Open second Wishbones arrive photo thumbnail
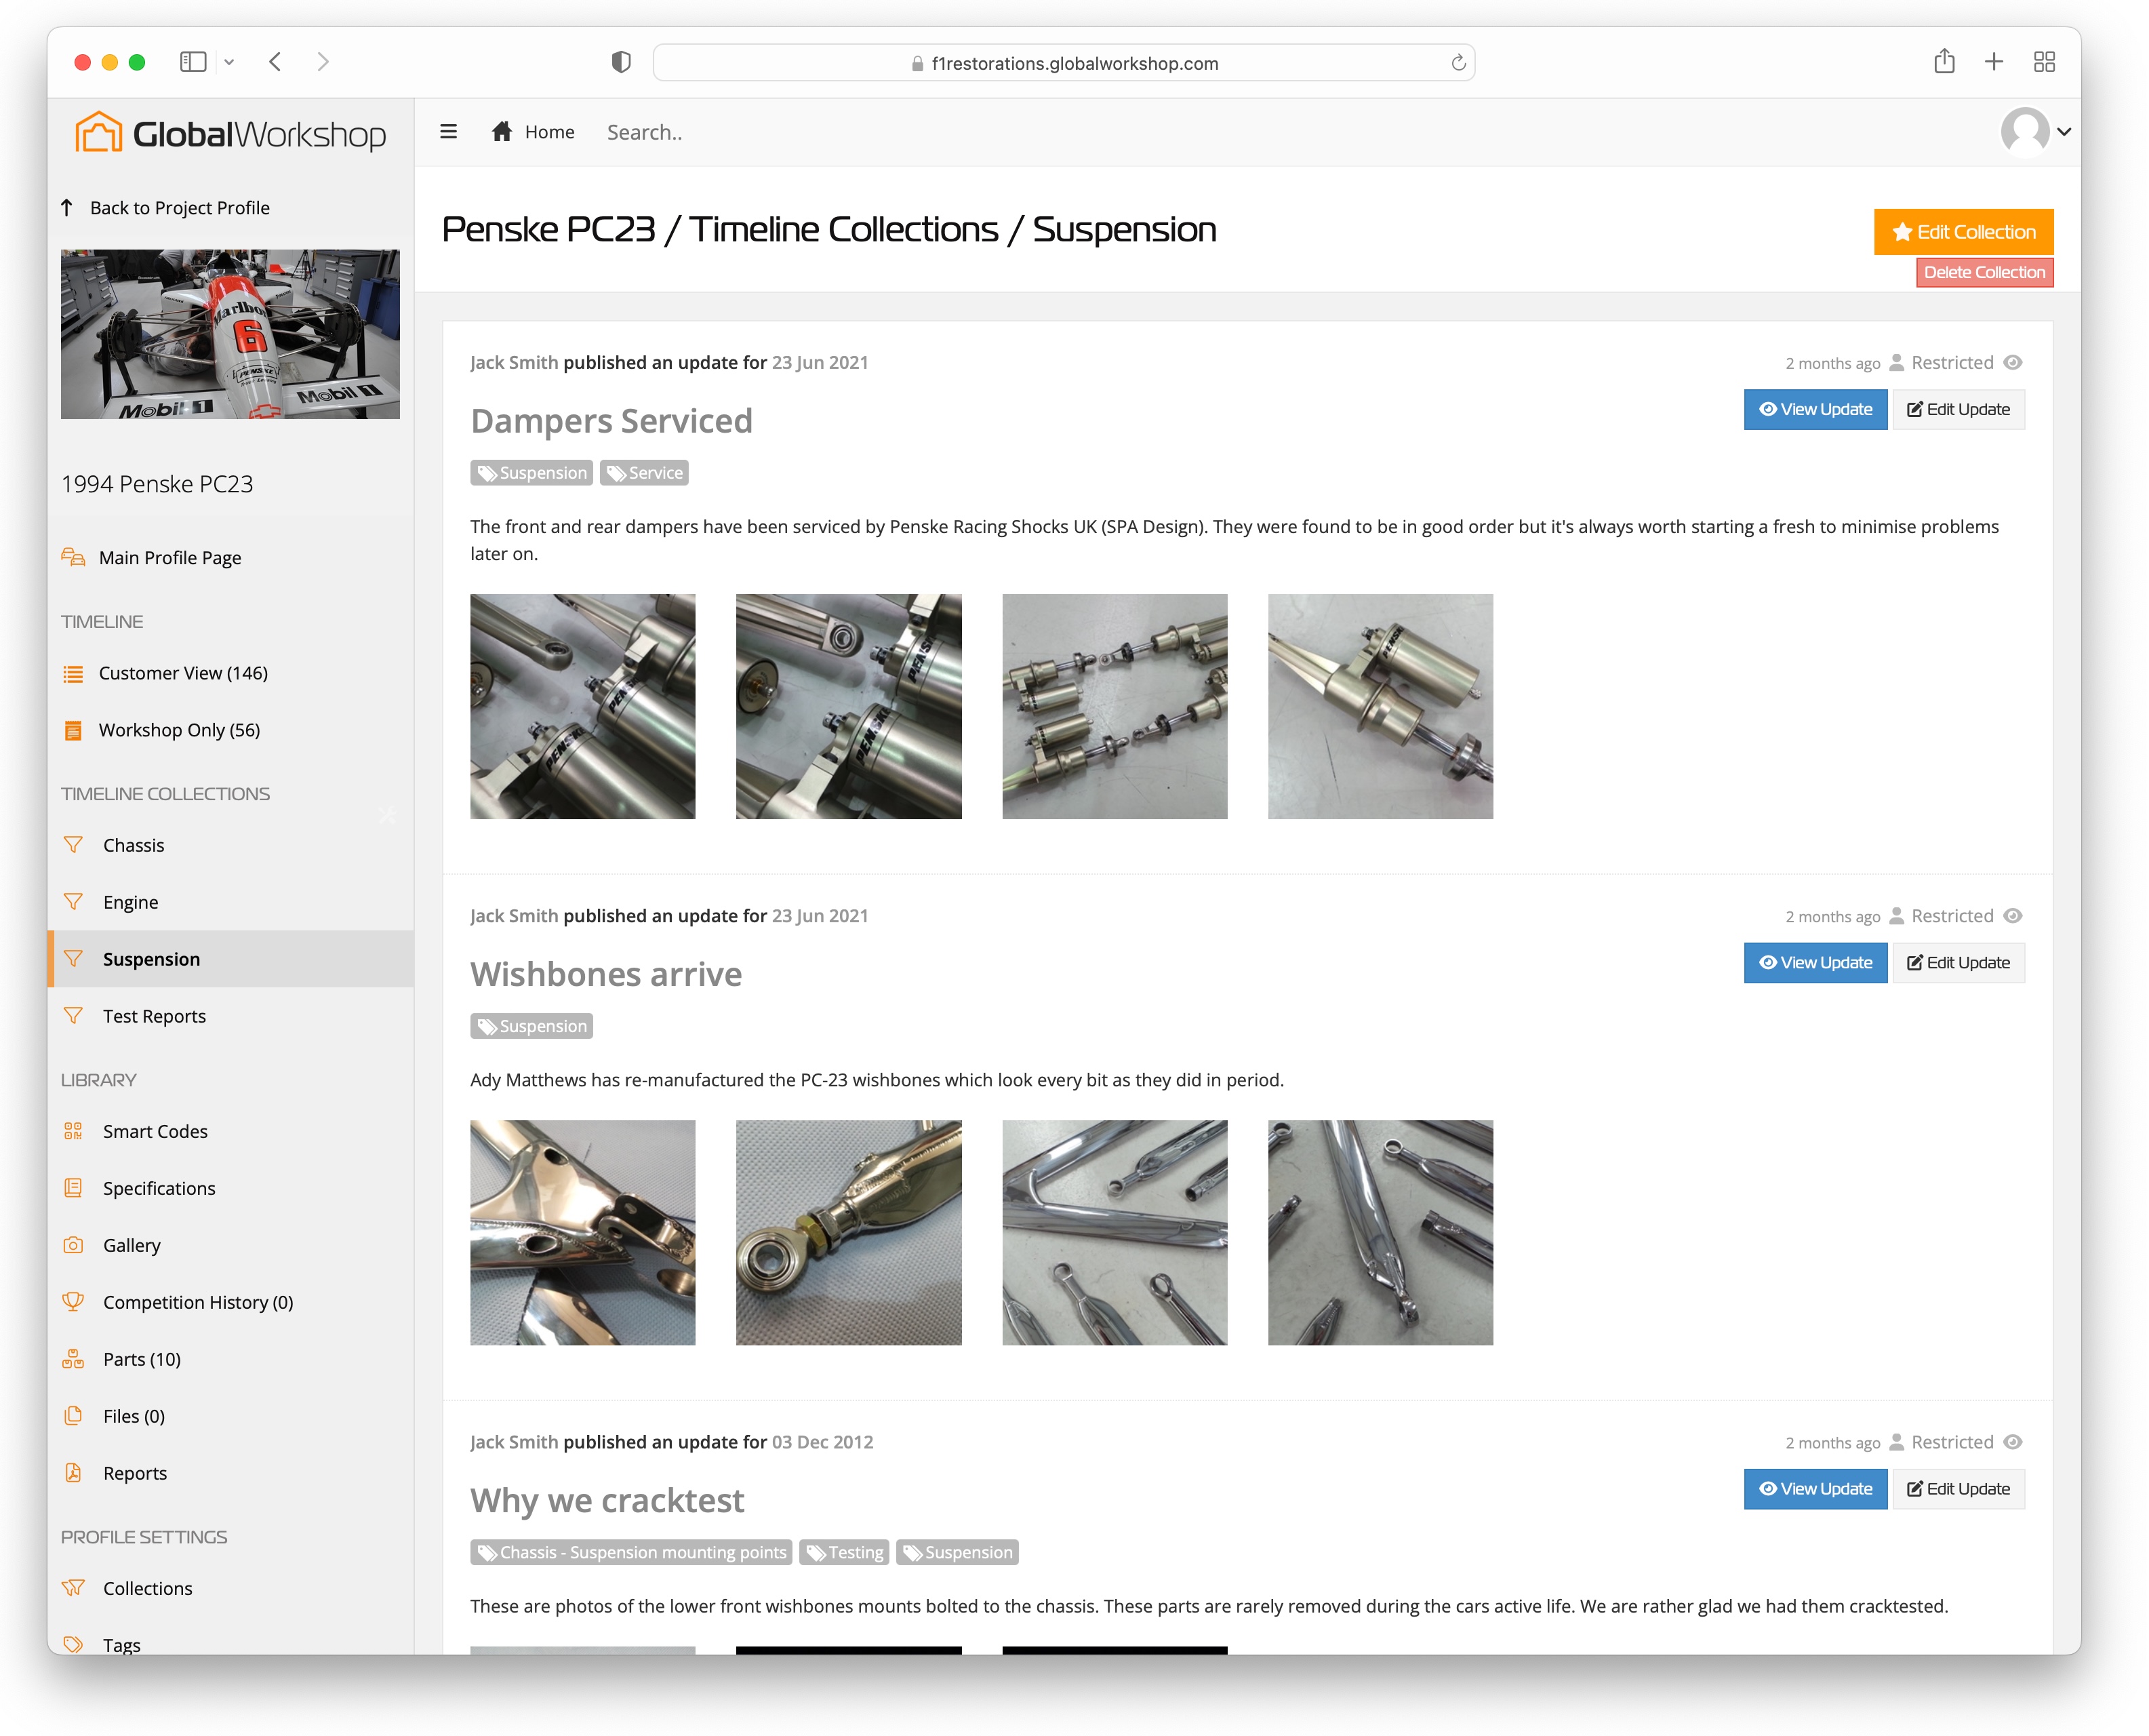The image size is (2149, 1736). pyautogui.click(x=849, y=1233)
